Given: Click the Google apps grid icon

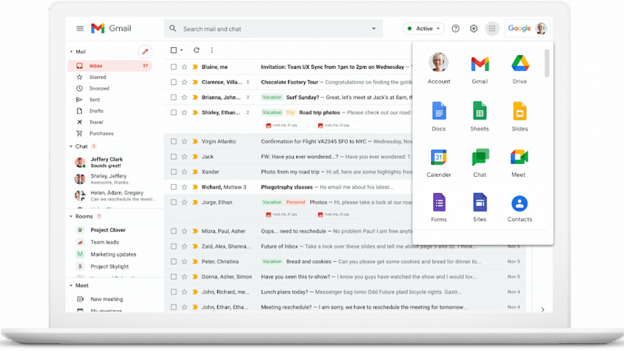Looking at the screenshot, I should coord(492,28).
